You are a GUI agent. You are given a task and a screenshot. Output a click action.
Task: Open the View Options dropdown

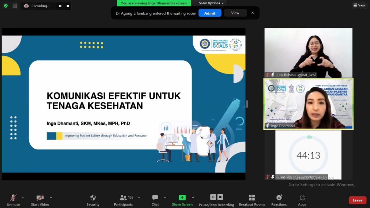pos(211,3)
